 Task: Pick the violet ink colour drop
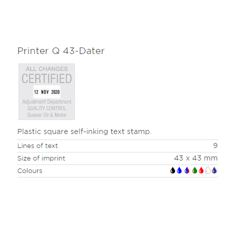pos(214,170)
